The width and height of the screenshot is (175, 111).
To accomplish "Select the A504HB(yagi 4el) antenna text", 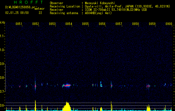I will (98, 13).
